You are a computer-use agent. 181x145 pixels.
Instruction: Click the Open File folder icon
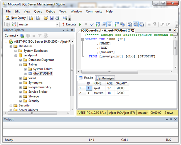point(46,18)
